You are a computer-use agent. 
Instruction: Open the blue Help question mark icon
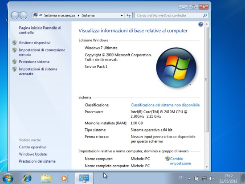pyautogui.click(x=200, y=24)
